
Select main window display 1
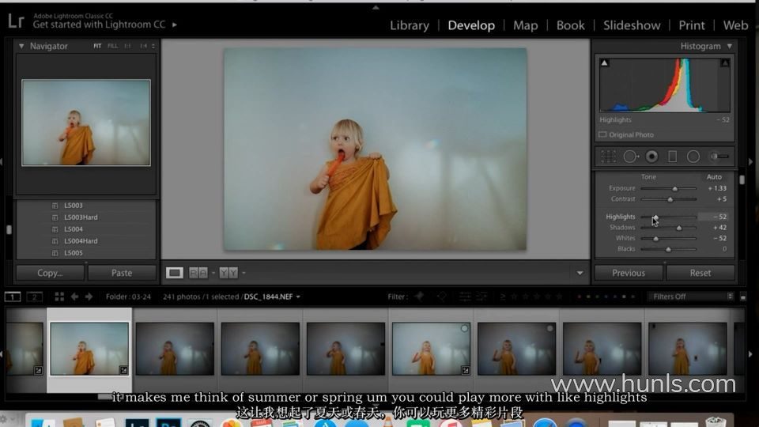point(13,297)
